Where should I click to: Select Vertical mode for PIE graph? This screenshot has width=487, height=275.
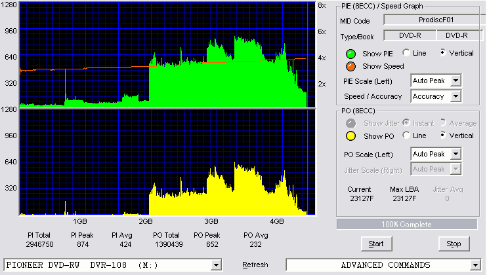443,52
